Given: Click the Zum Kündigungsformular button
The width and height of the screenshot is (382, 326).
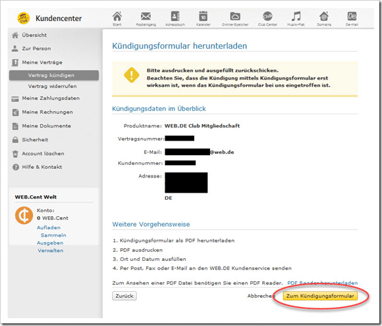Looking at the screenshot, I should (320, 296).
